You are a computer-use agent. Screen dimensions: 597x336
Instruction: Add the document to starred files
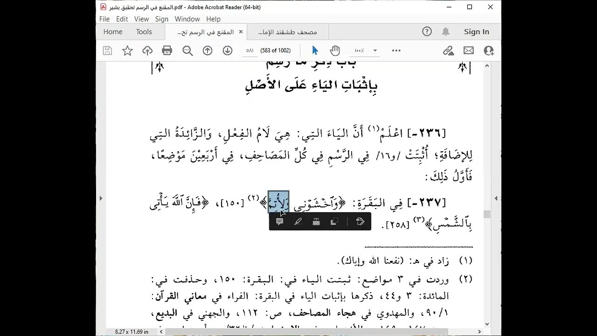pyautogui.click(x=127, y=50)
